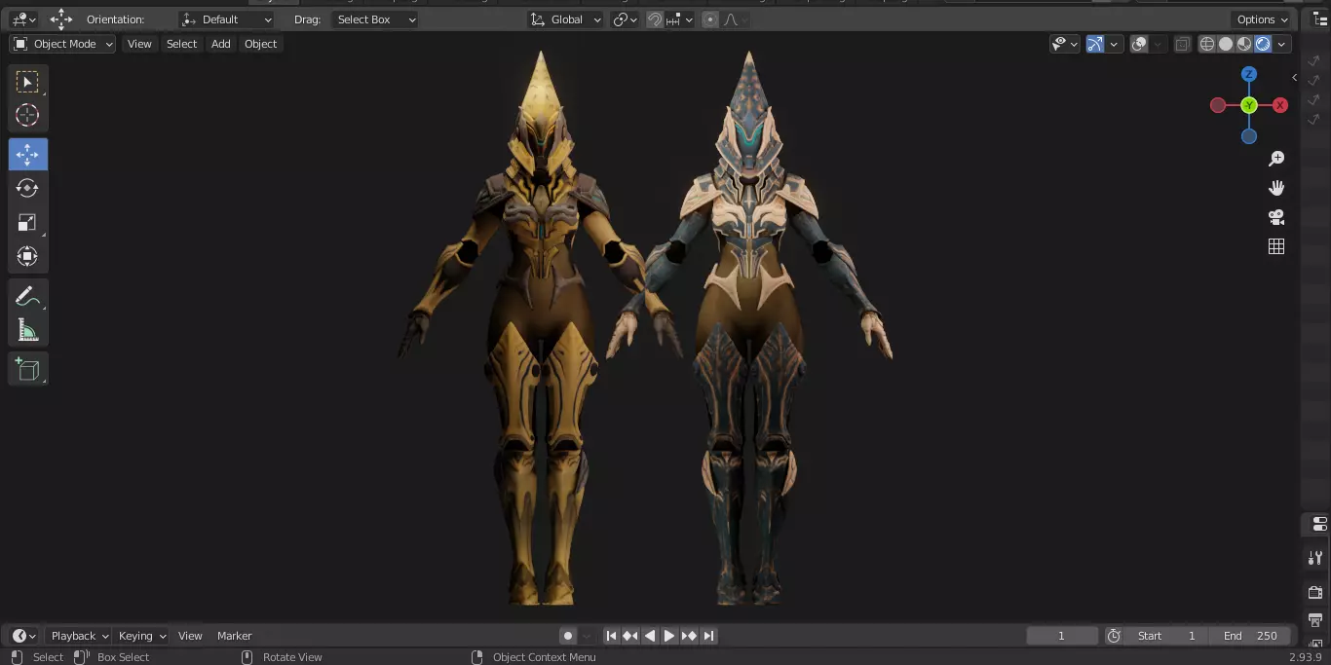Click the use preview range clock icon
The image size is (1331, 665).
coord(1114,636)
